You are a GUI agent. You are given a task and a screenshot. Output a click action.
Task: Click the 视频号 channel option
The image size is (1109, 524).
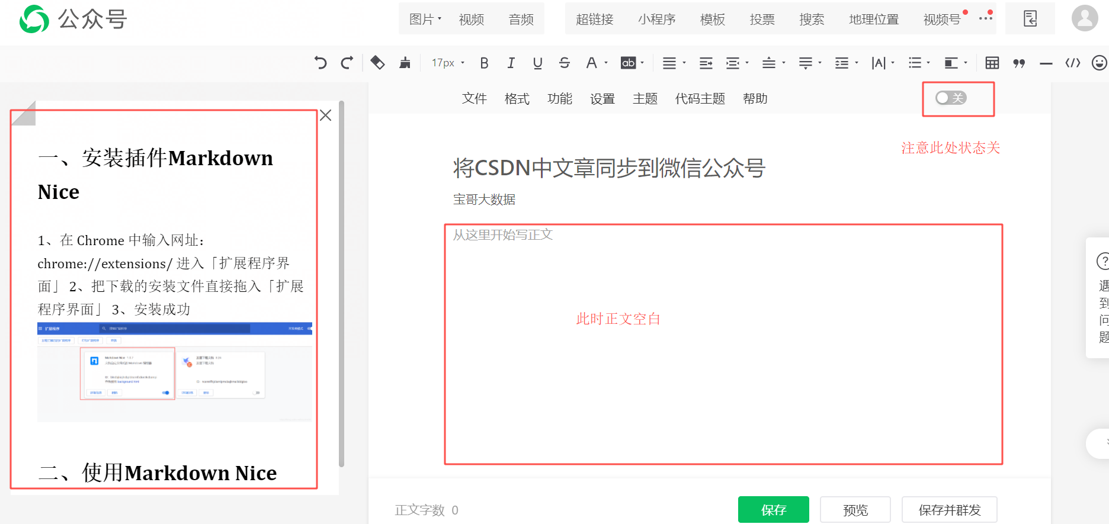(x=943, y=19)
